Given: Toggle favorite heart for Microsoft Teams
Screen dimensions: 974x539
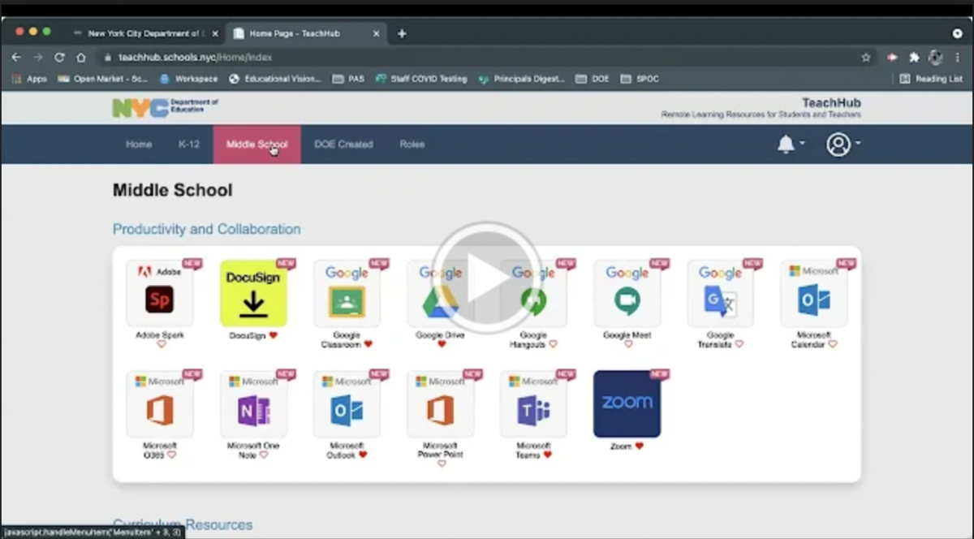Looking at the screenshot, I should point(548,455).
